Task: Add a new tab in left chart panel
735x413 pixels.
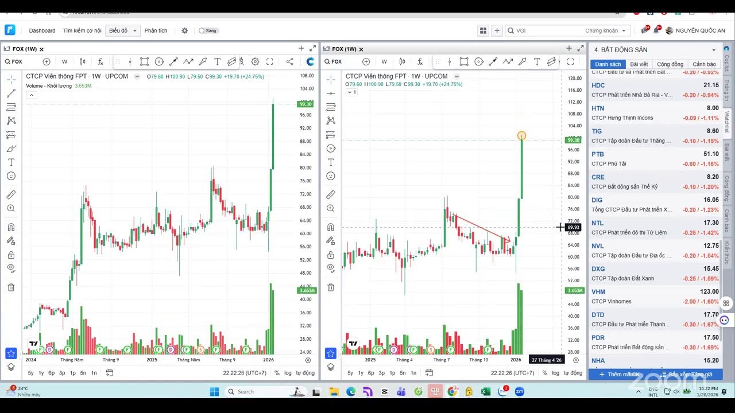Action: pos(301,49)
